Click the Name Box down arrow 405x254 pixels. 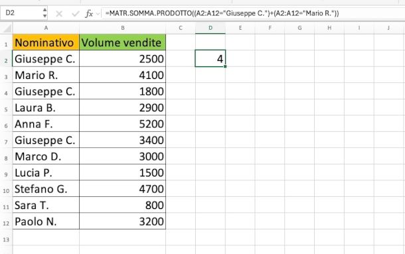click(44, 16)
